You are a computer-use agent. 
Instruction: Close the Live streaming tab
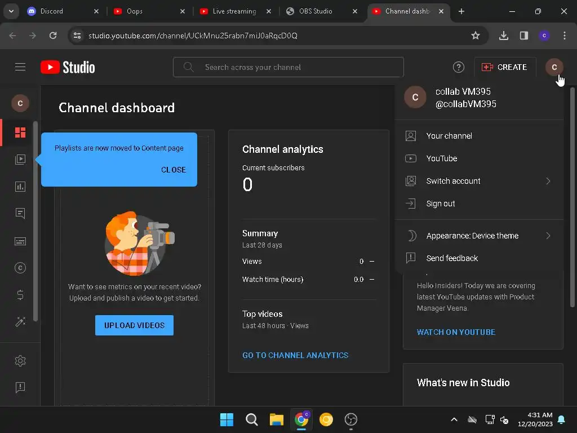[269, 11]
